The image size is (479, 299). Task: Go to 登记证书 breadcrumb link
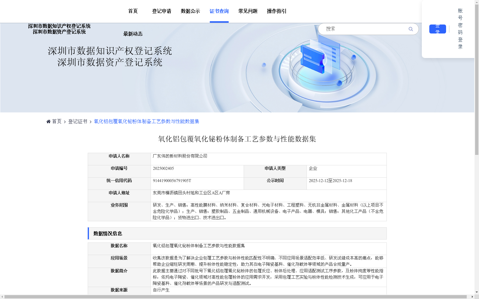pos(78,121)
